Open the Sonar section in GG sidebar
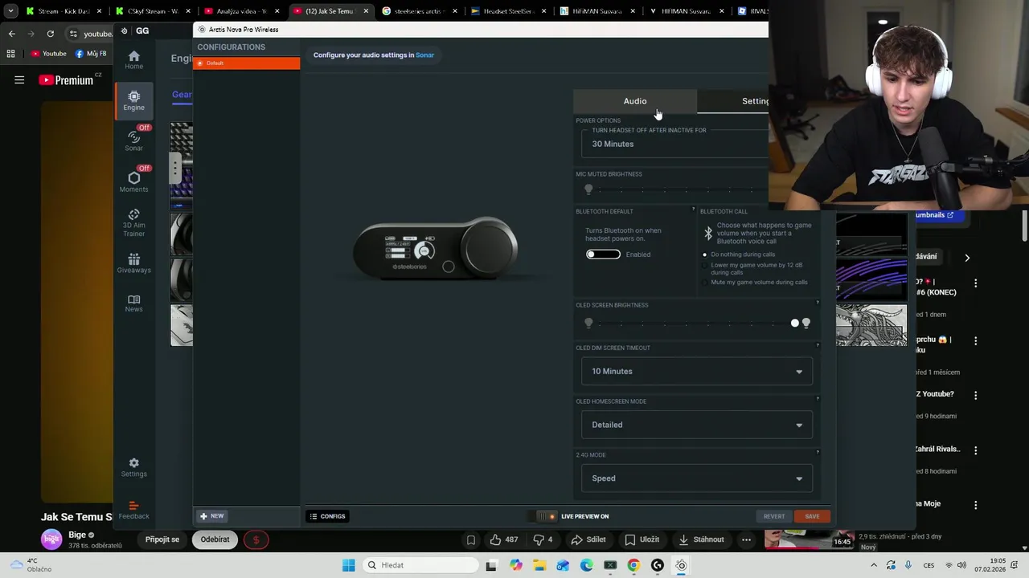 133,140
